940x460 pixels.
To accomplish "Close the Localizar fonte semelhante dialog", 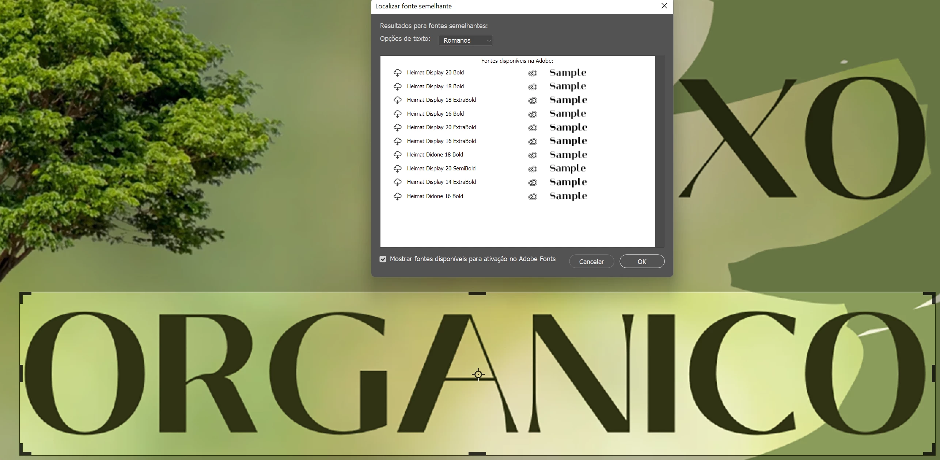I will pyautogui.click(x=664, y=6).
